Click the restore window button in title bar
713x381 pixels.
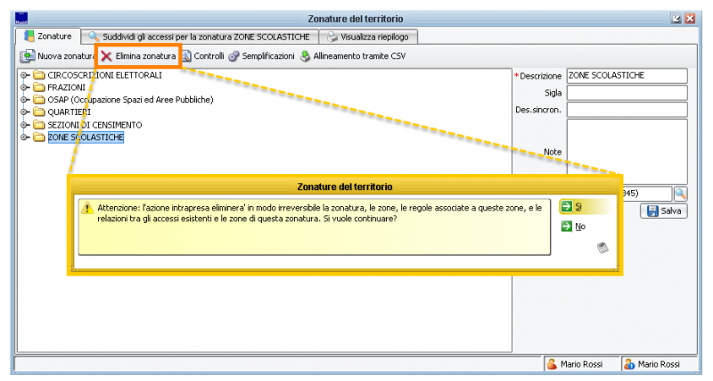[676, 19]
